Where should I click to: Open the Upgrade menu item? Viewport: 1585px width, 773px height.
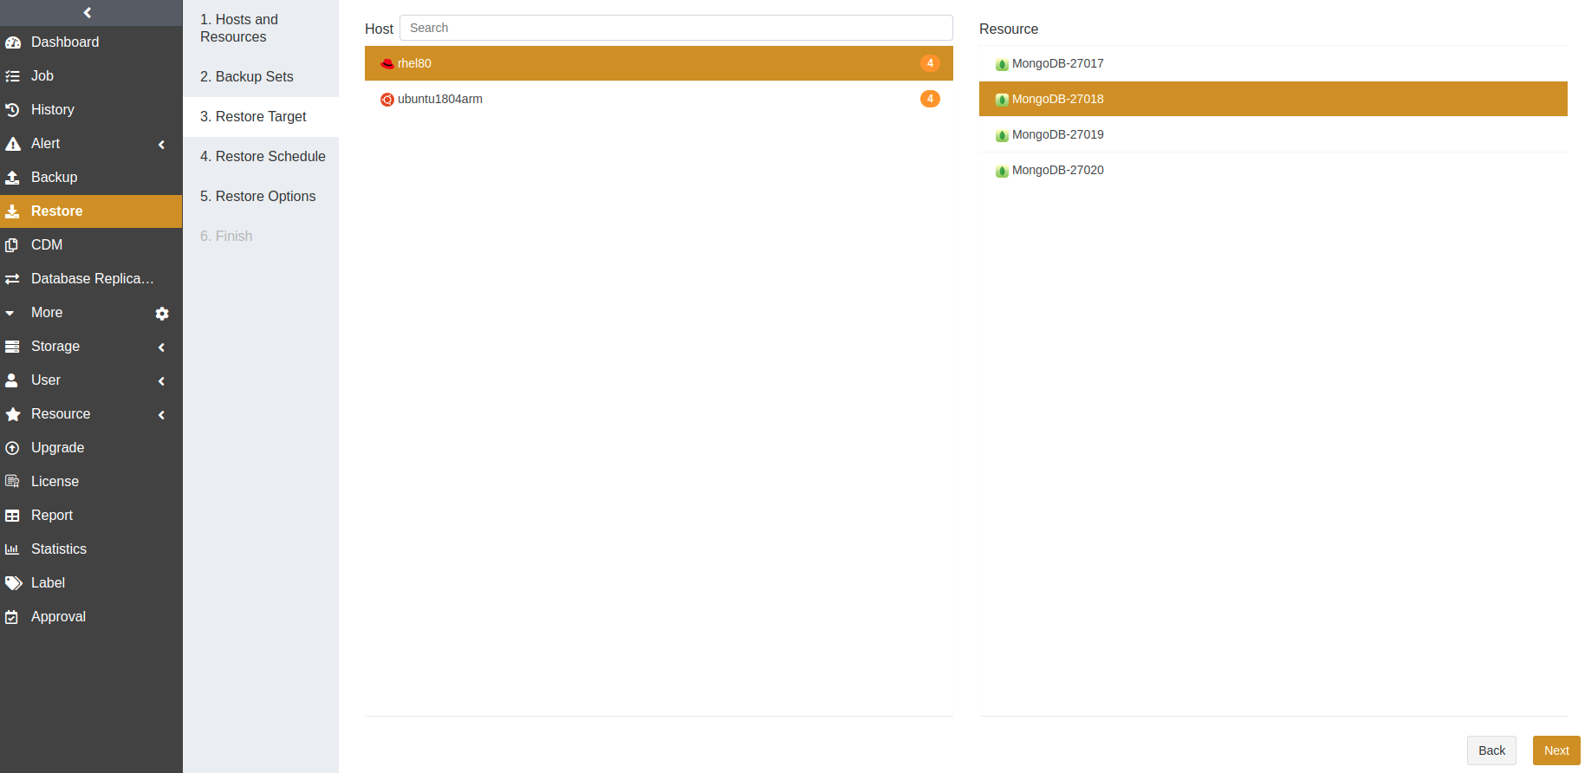[91, 447]
